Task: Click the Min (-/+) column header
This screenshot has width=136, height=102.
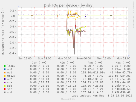Action: (x=67, y=63)
